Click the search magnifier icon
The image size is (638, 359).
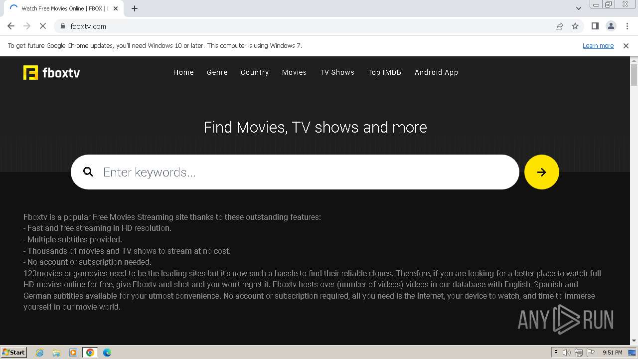[x=88, y=172]
